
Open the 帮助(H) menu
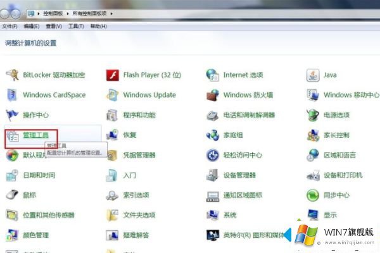98,26
